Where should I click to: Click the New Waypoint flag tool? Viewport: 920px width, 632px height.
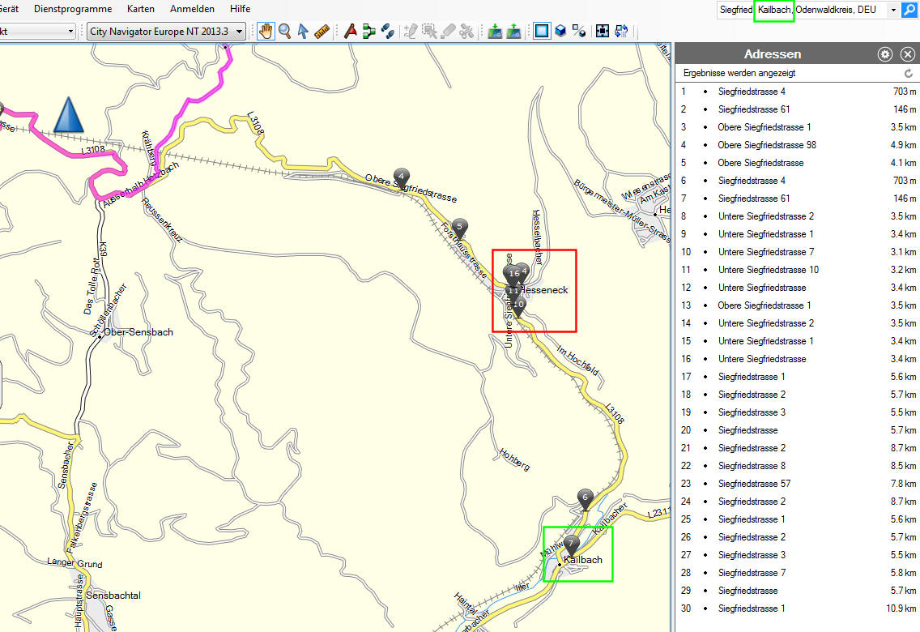(x=351, y=32)
